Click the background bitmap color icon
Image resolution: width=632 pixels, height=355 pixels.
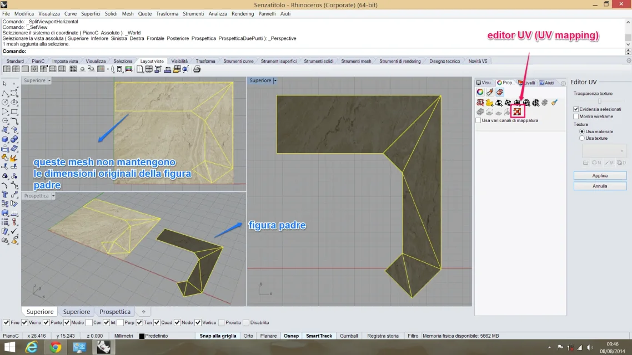[x=129, y=69]
